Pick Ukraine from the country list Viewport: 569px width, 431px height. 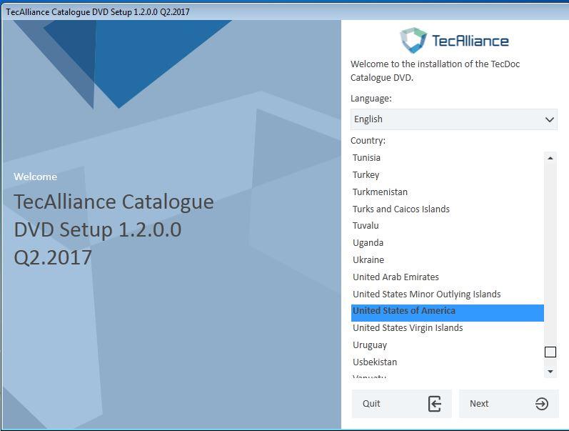point(368,260)
